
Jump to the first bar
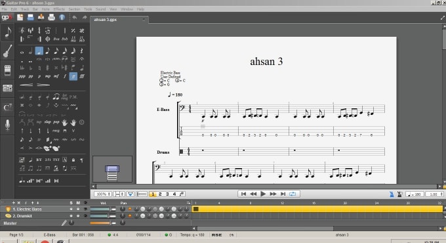(x=243, y=194)
